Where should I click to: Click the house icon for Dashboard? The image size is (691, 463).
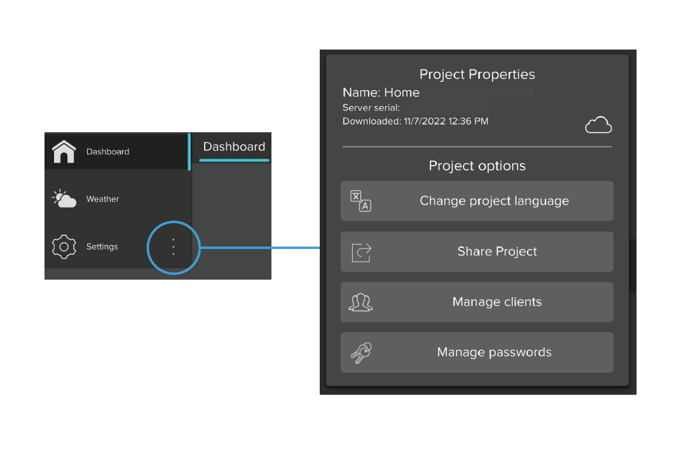coord(64,152)
